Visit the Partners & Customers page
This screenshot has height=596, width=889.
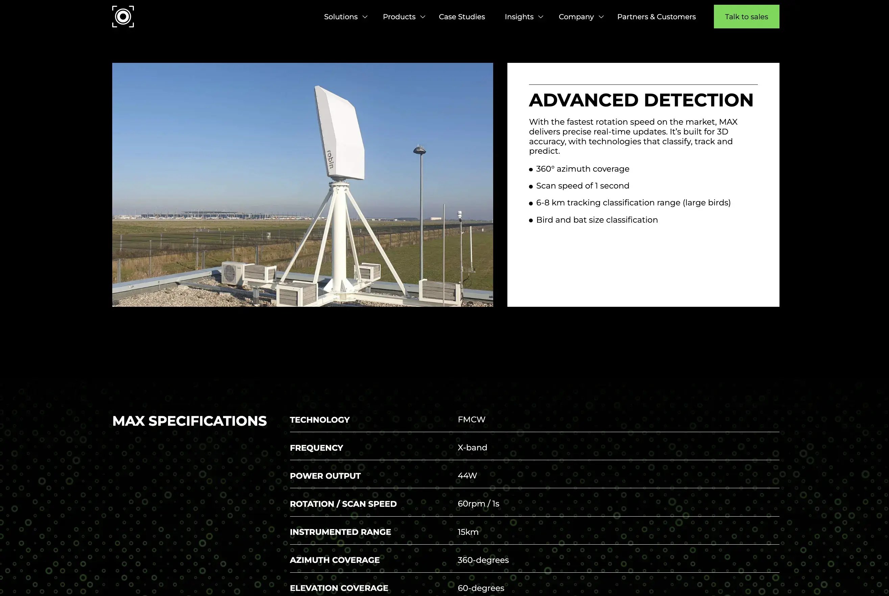pyautogui.click(x=656, y=17)
